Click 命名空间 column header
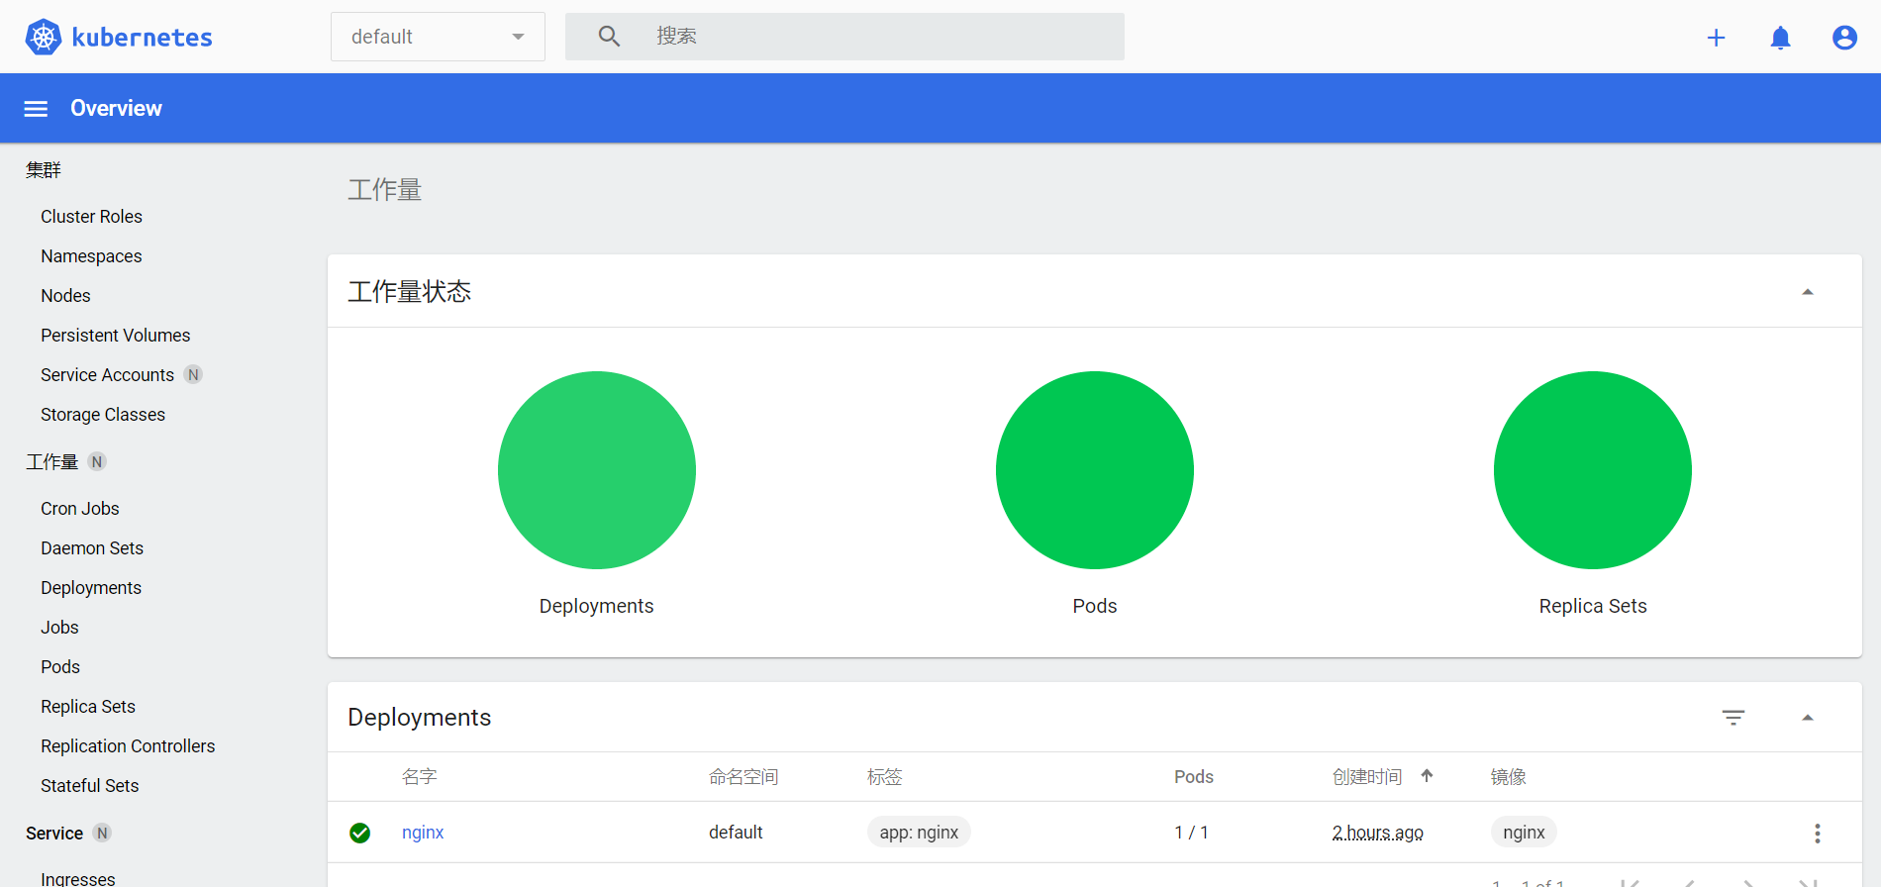 click(x=743, y=777)
